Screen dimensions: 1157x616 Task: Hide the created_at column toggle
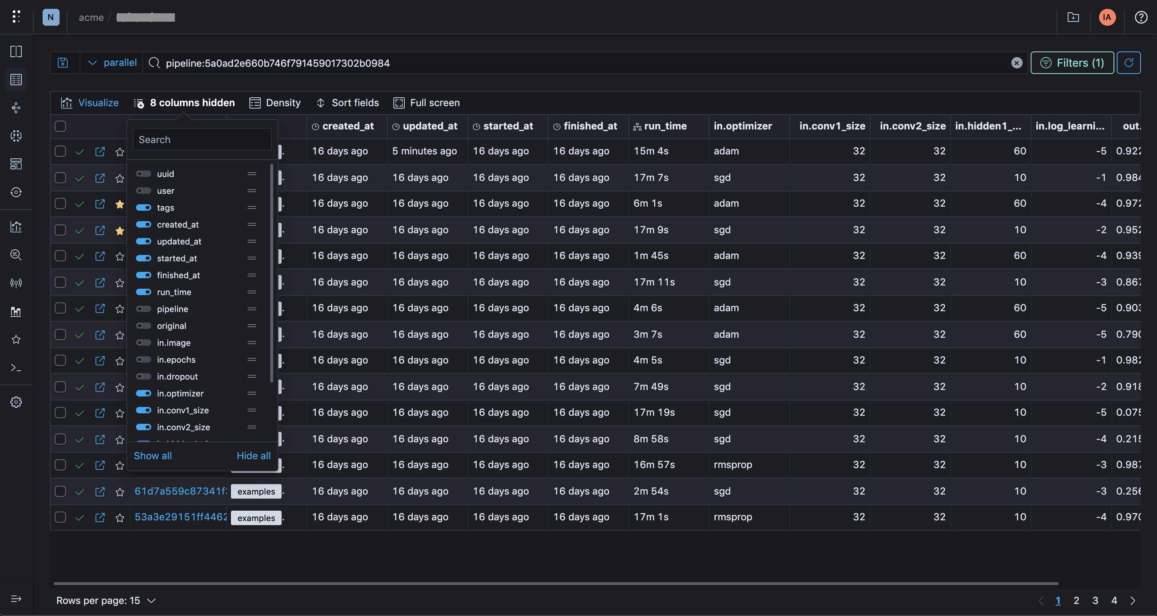point(144,224)
